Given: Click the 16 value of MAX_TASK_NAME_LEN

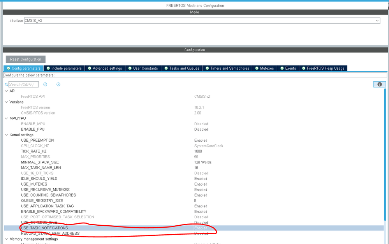Looking at the screenshot, I should point(196,168).
